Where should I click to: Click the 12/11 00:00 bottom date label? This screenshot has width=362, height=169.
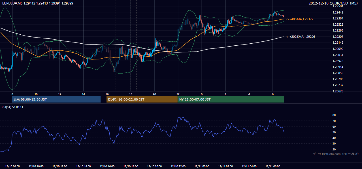click(202, 166)
